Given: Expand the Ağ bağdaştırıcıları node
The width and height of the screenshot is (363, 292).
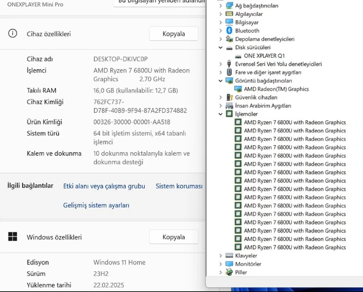Looking at the screenshot, I should (221, 6).
